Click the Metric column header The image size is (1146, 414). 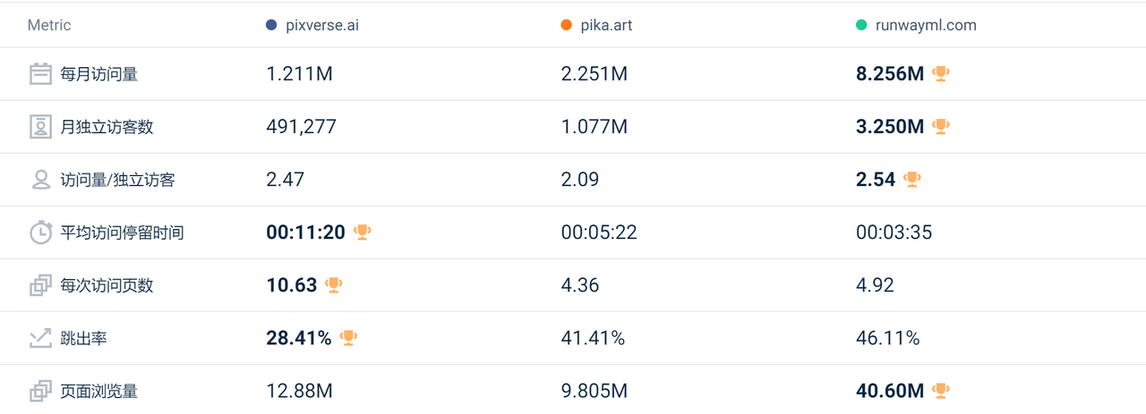point(49,25)
